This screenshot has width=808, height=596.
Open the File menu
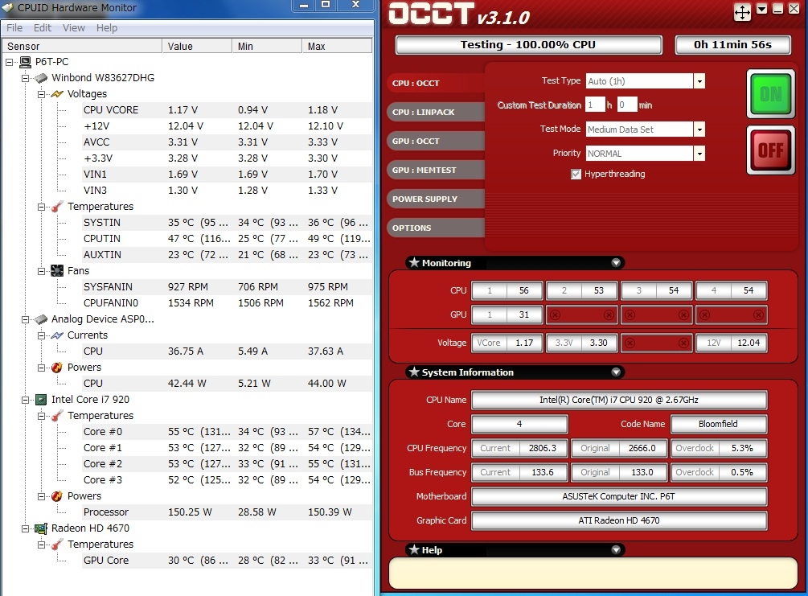[14, 28]
